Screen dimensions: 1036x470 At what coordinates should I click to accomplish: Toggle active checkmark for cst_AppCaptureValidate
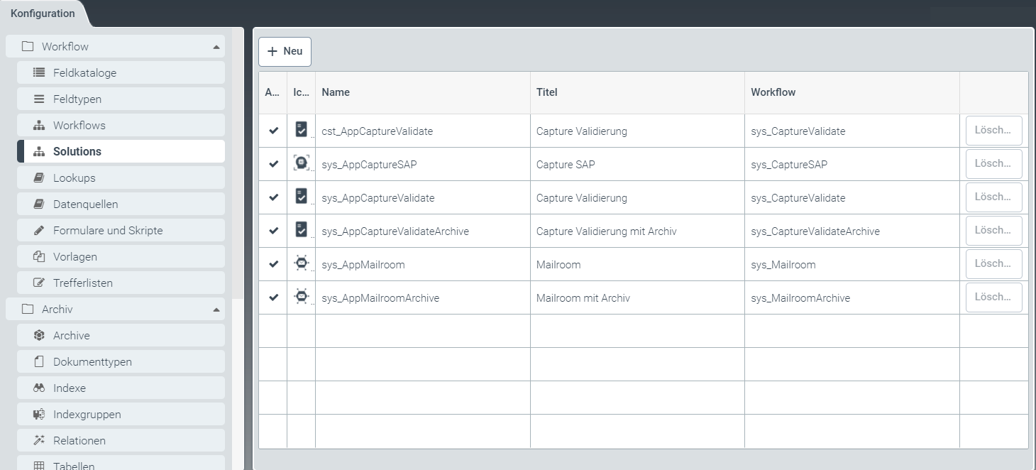pyautogui.click(x=273, y=131)
